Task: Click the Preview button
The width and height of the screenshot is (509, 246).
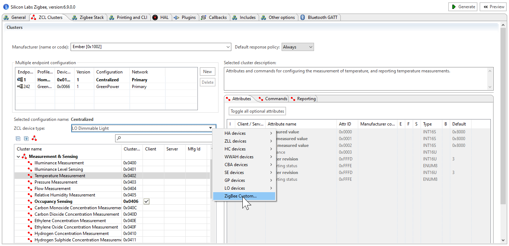Action: coord(494,7)
